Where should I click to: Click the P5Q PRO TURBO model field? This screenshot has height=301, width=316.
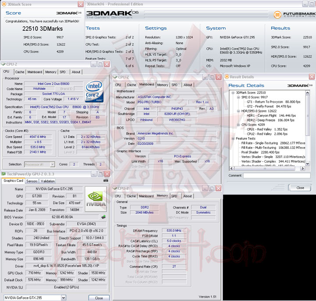(x=162, y=102)
